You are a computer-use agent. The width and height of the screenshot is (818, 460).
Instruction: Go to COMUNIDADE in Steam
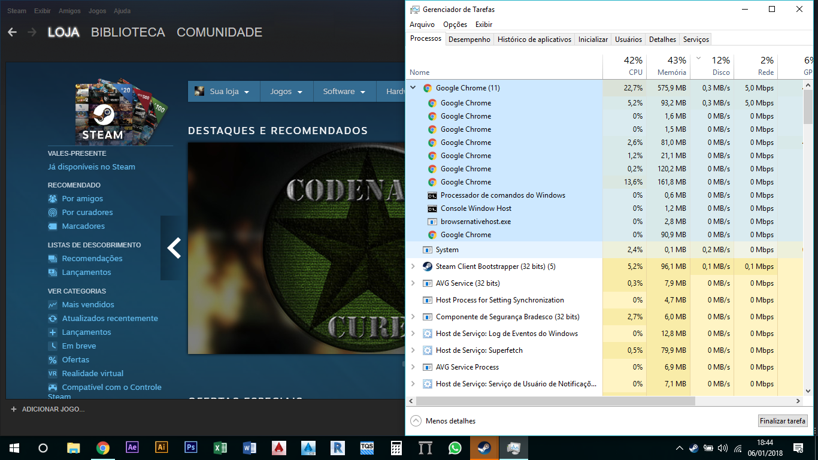pos(219,32)
